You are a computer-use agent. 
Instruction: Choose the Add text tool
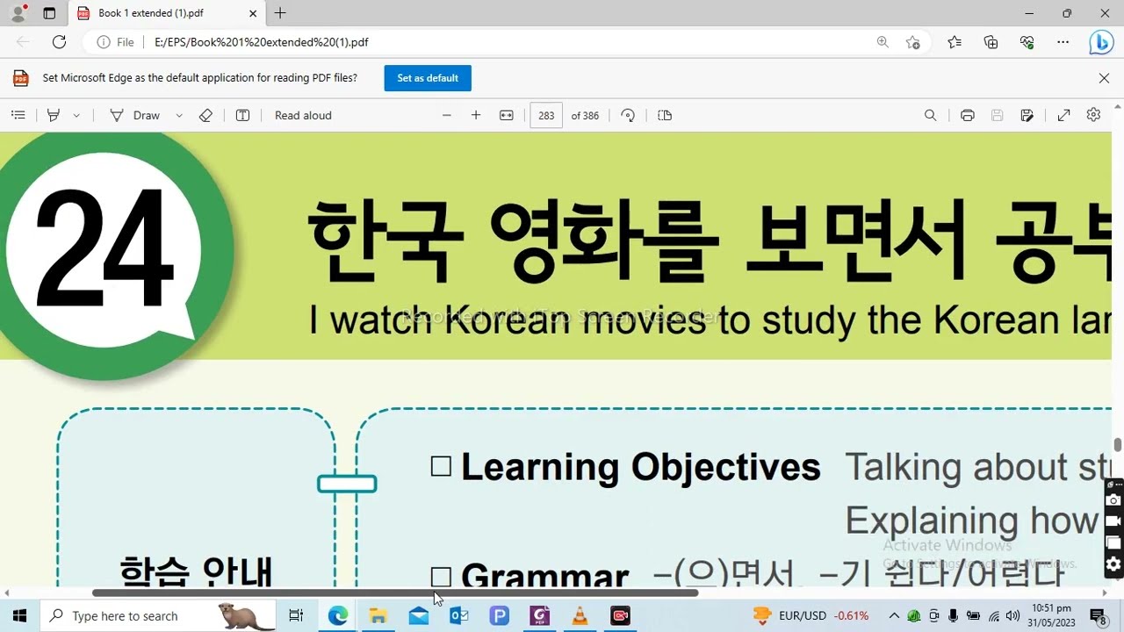pos(243,115)
